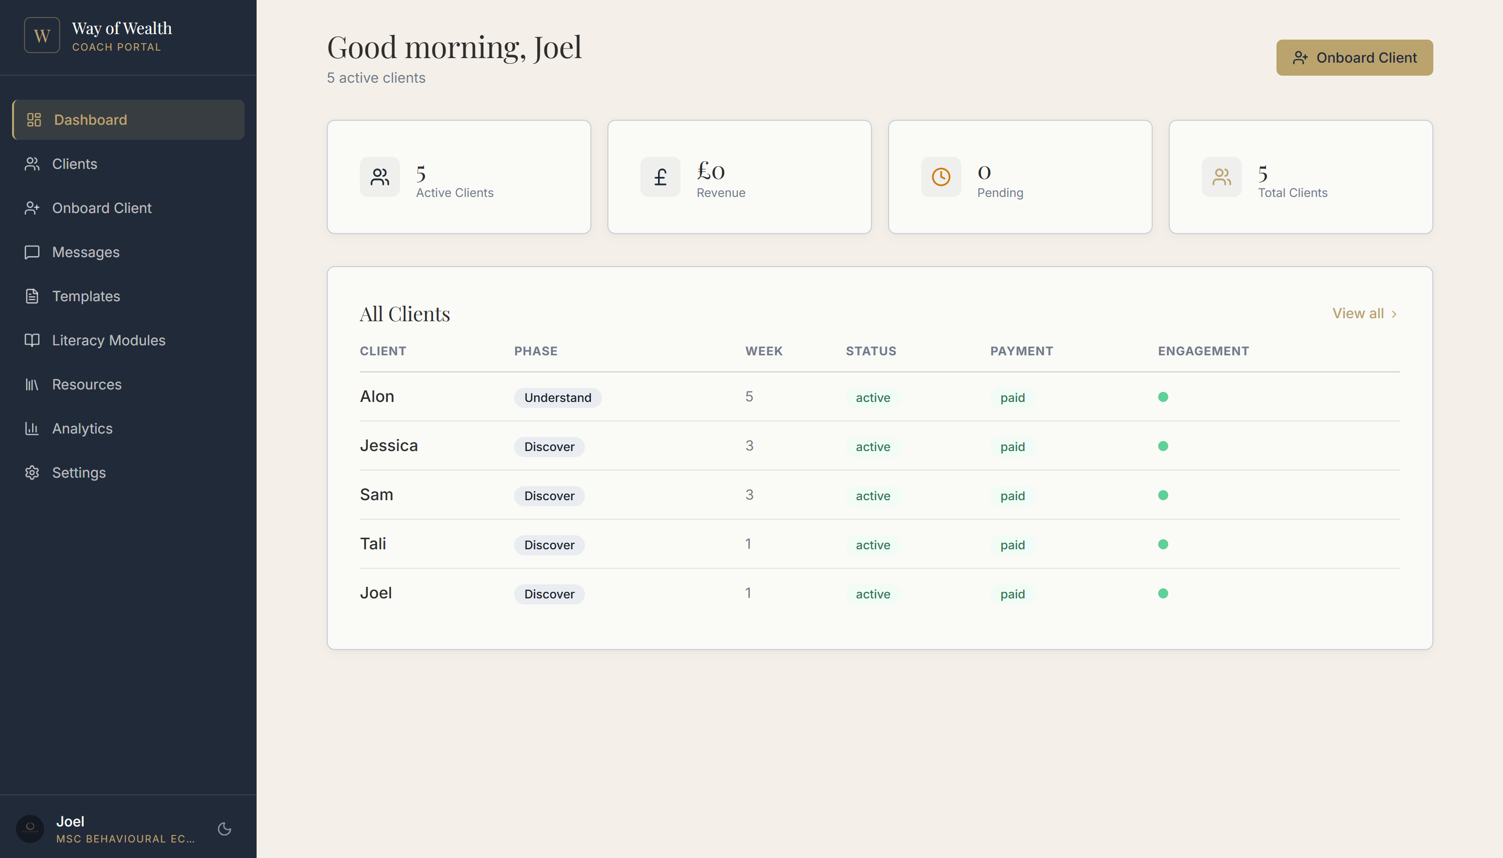
Task: Click the £ icon on Revenue card
Action: [x=660, y=176]
